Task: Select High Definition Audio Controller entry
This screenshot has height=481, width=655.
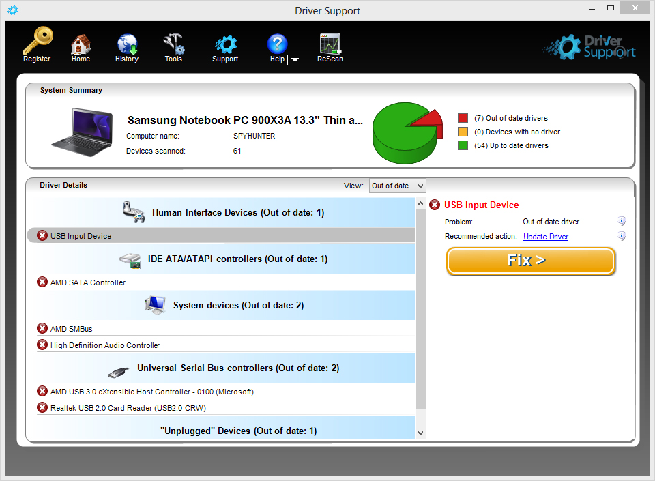Action: [x=104, y=345]
